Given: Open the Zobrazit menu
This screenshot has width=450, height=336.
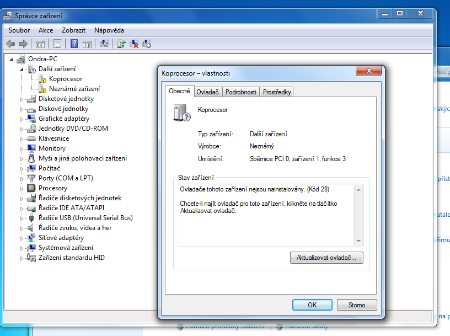Looking at the screenshot, I should pyautogui.click(x=73, y=30).
